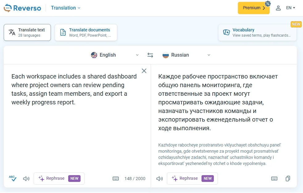Clear the source text with X

(144, 71)
